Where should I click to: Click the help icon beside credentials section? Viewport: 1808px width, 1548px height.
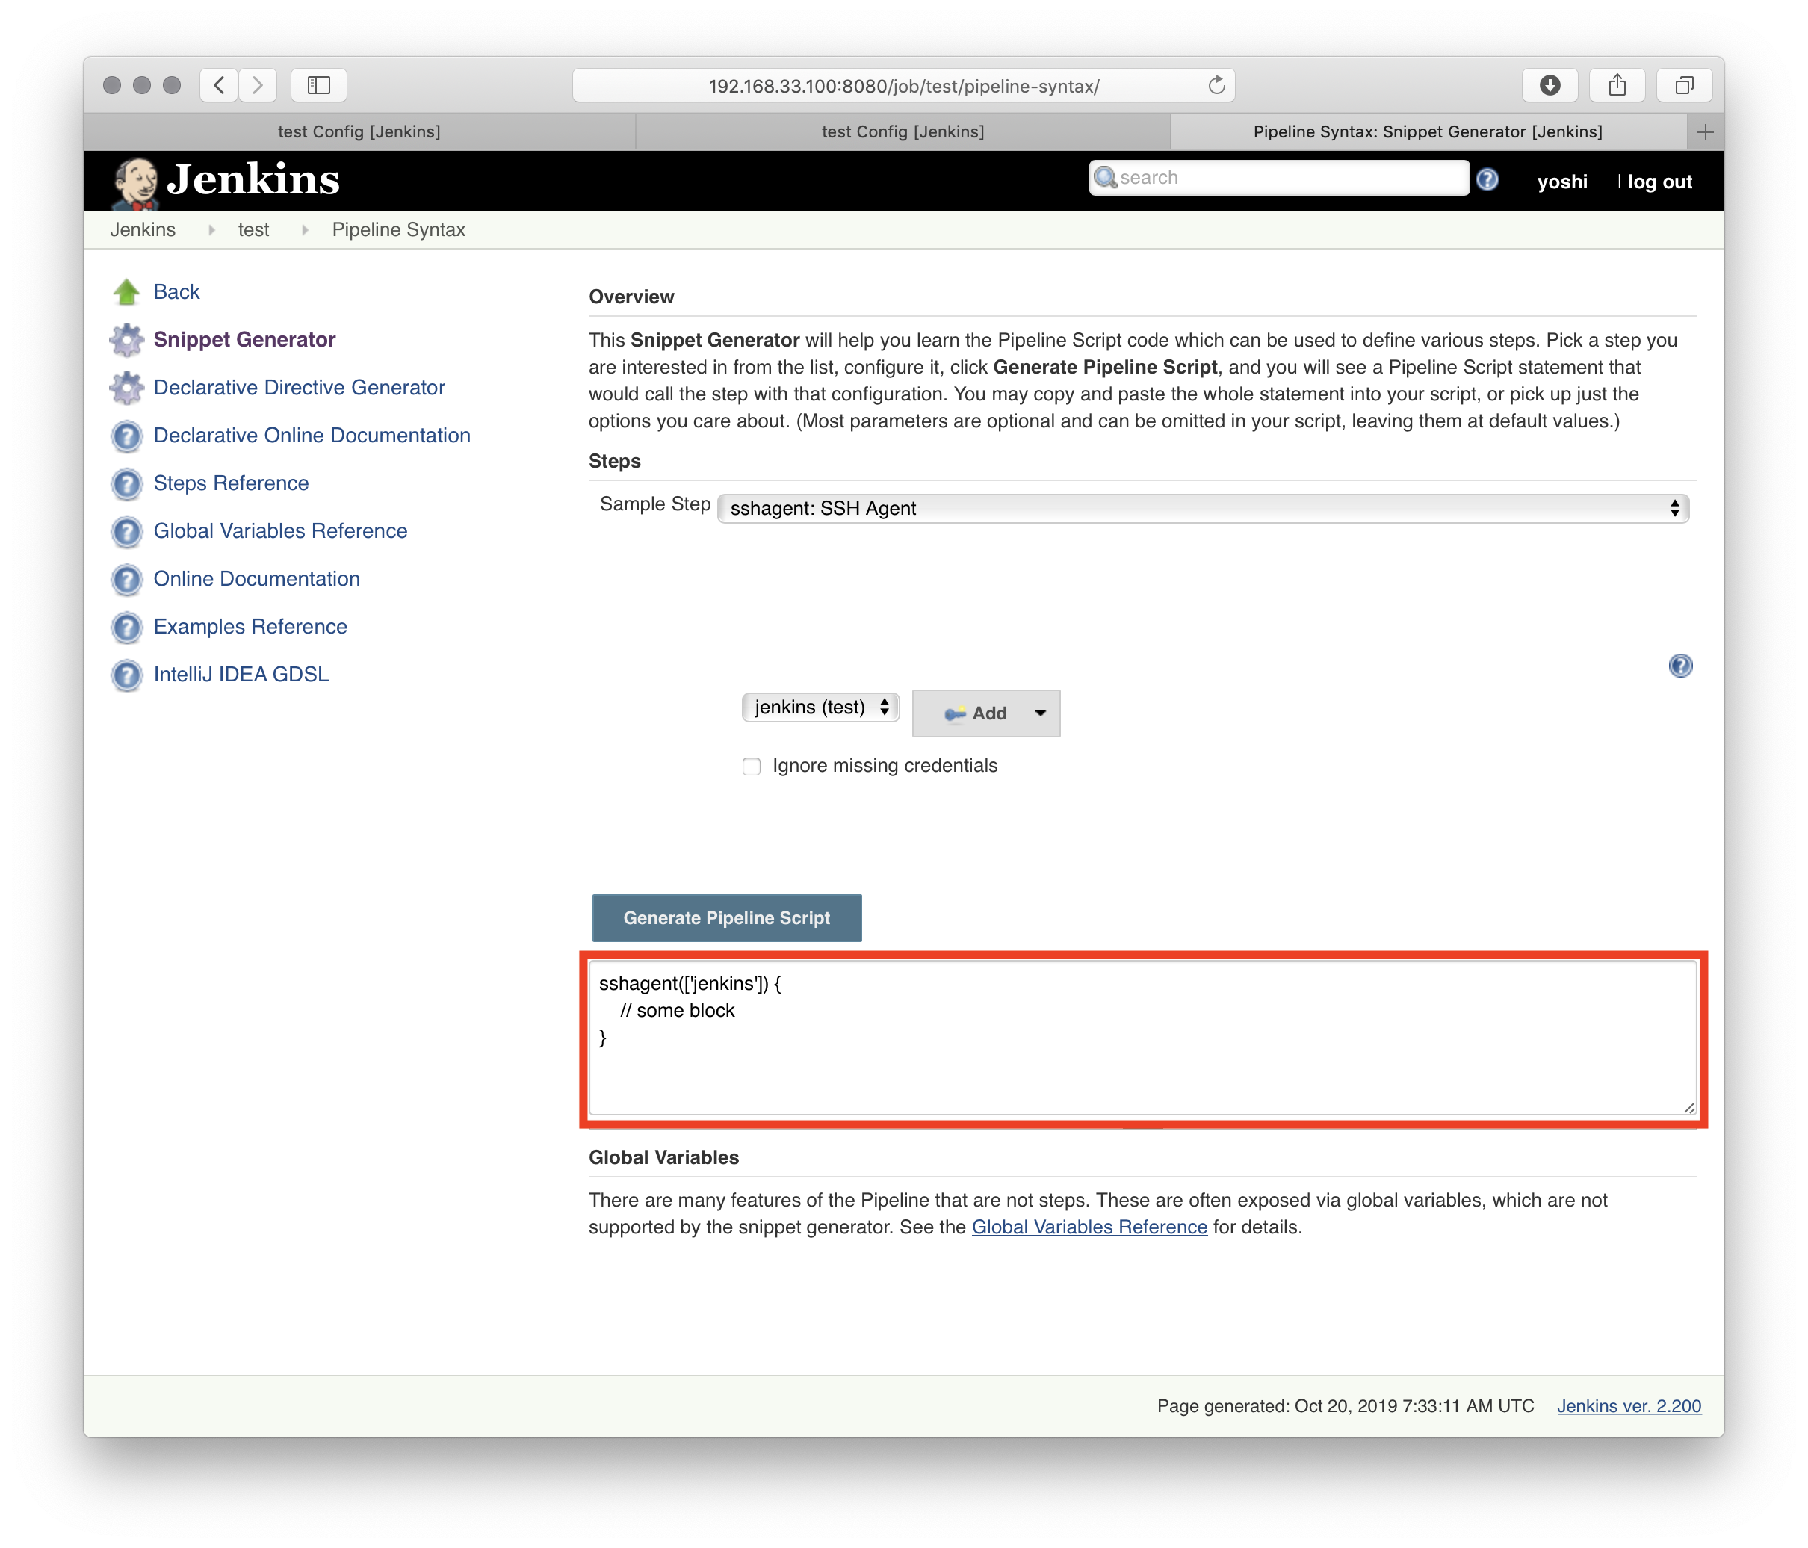coord(1680,666)
